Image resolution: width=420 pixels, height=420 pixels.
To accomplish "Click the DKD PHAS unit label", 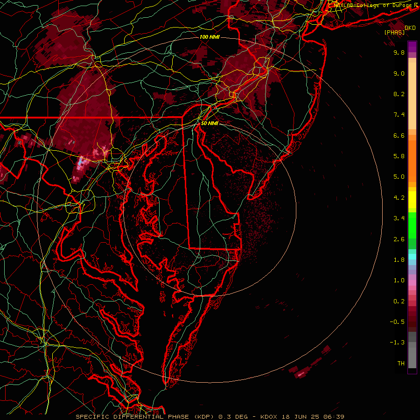I will click(399, 30).
